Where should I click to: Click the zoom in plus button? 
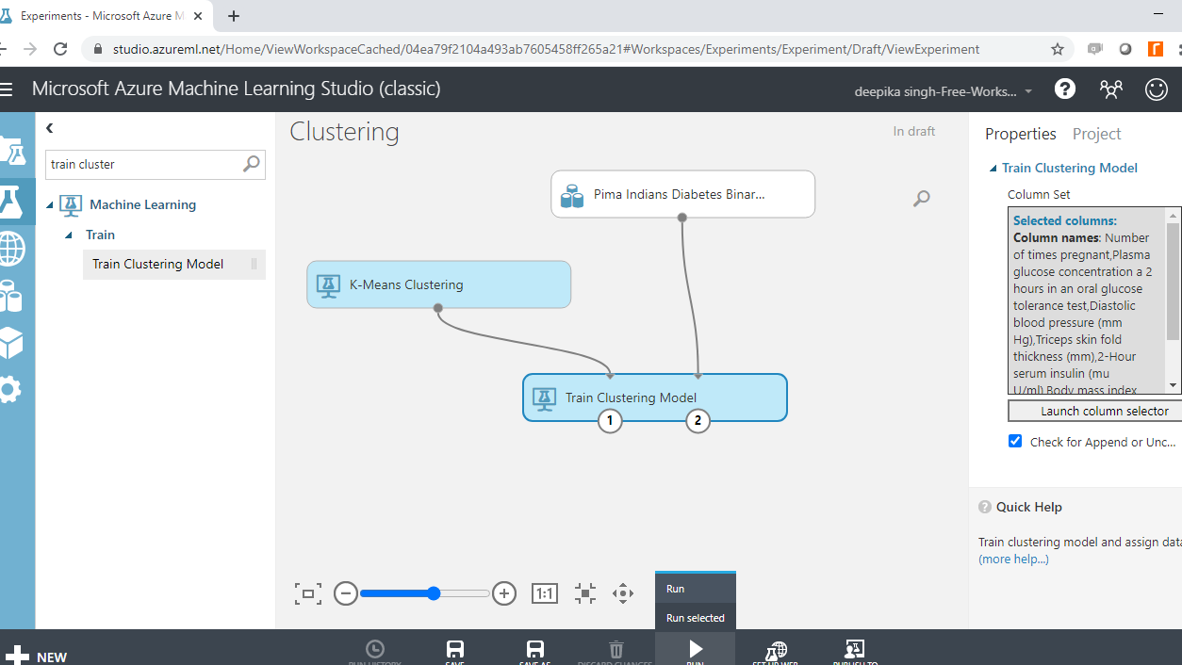[504, 593]
